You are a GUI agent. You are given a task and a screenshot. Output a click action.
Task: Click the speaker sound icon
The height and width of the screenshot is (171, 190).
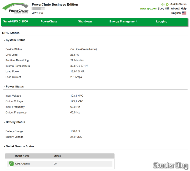point(163,4)
